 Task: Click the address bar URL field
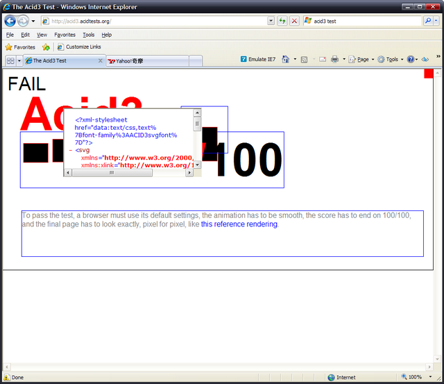pyautogui.click(x=154, y=22)
